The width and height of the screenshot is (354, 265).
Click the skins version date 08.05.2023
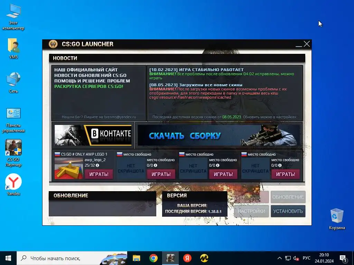tap(231, 117)
